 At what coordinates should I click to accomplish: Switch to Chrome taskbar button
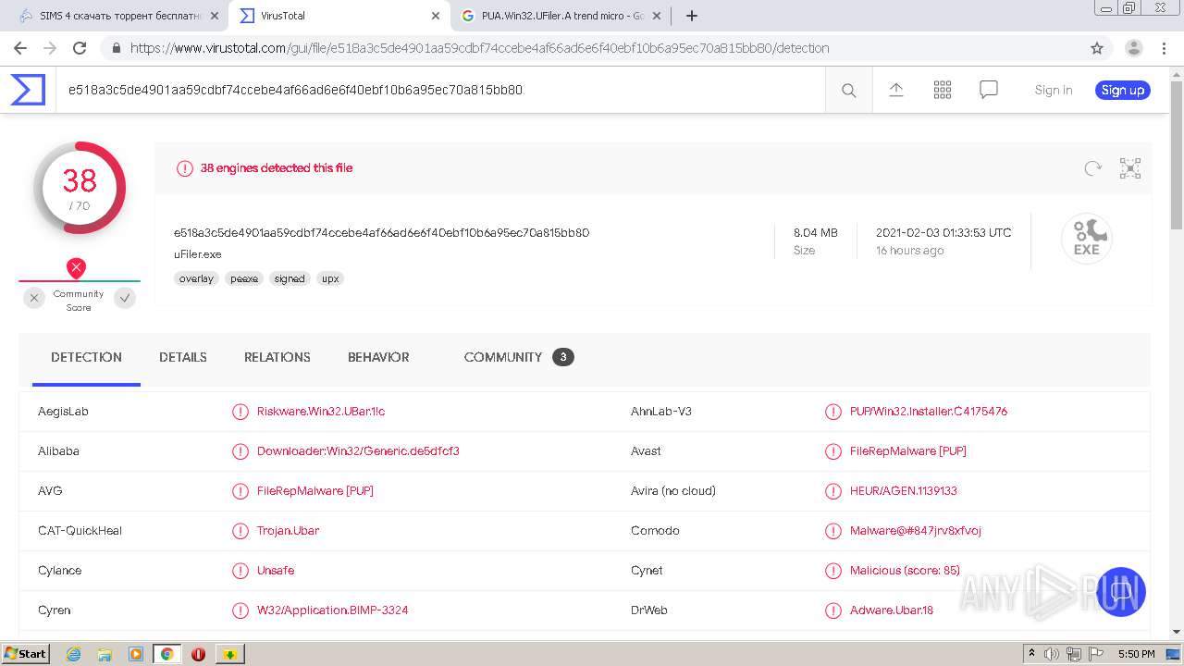coord(167,654)
